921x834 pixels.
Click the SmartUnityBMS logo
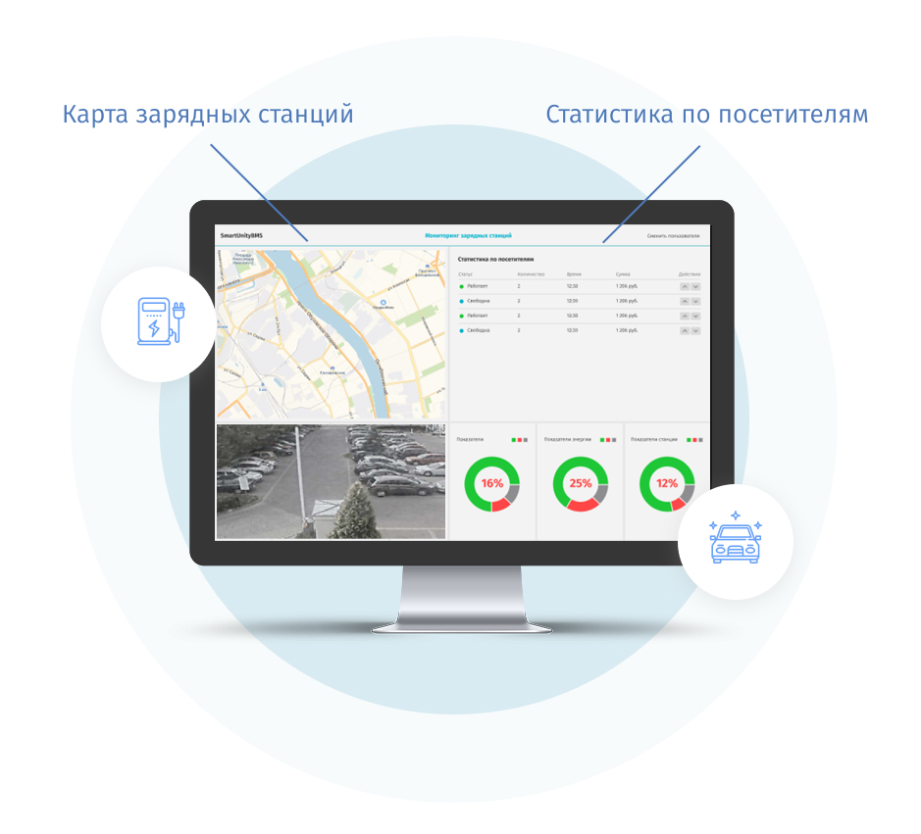[242, 236]
